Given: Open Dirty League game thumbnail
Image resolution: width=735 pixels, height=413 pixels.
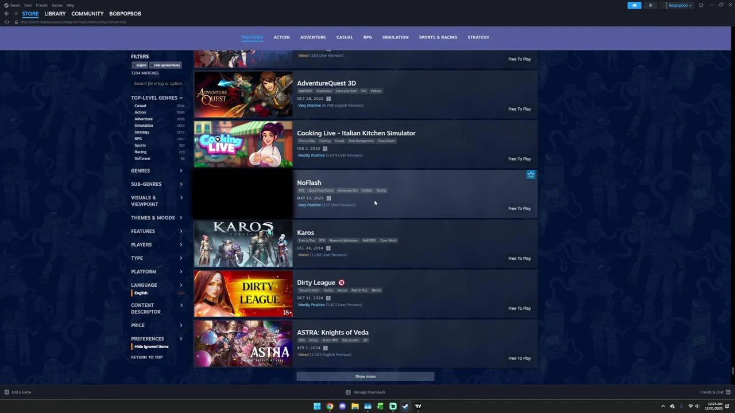Looking at the screenshot, I should tap(243, 294).
